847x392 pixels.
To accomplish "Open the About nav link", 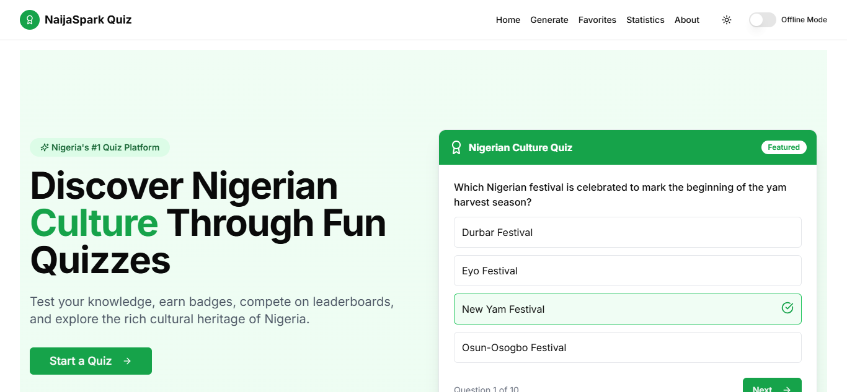I will pos(687,20).
